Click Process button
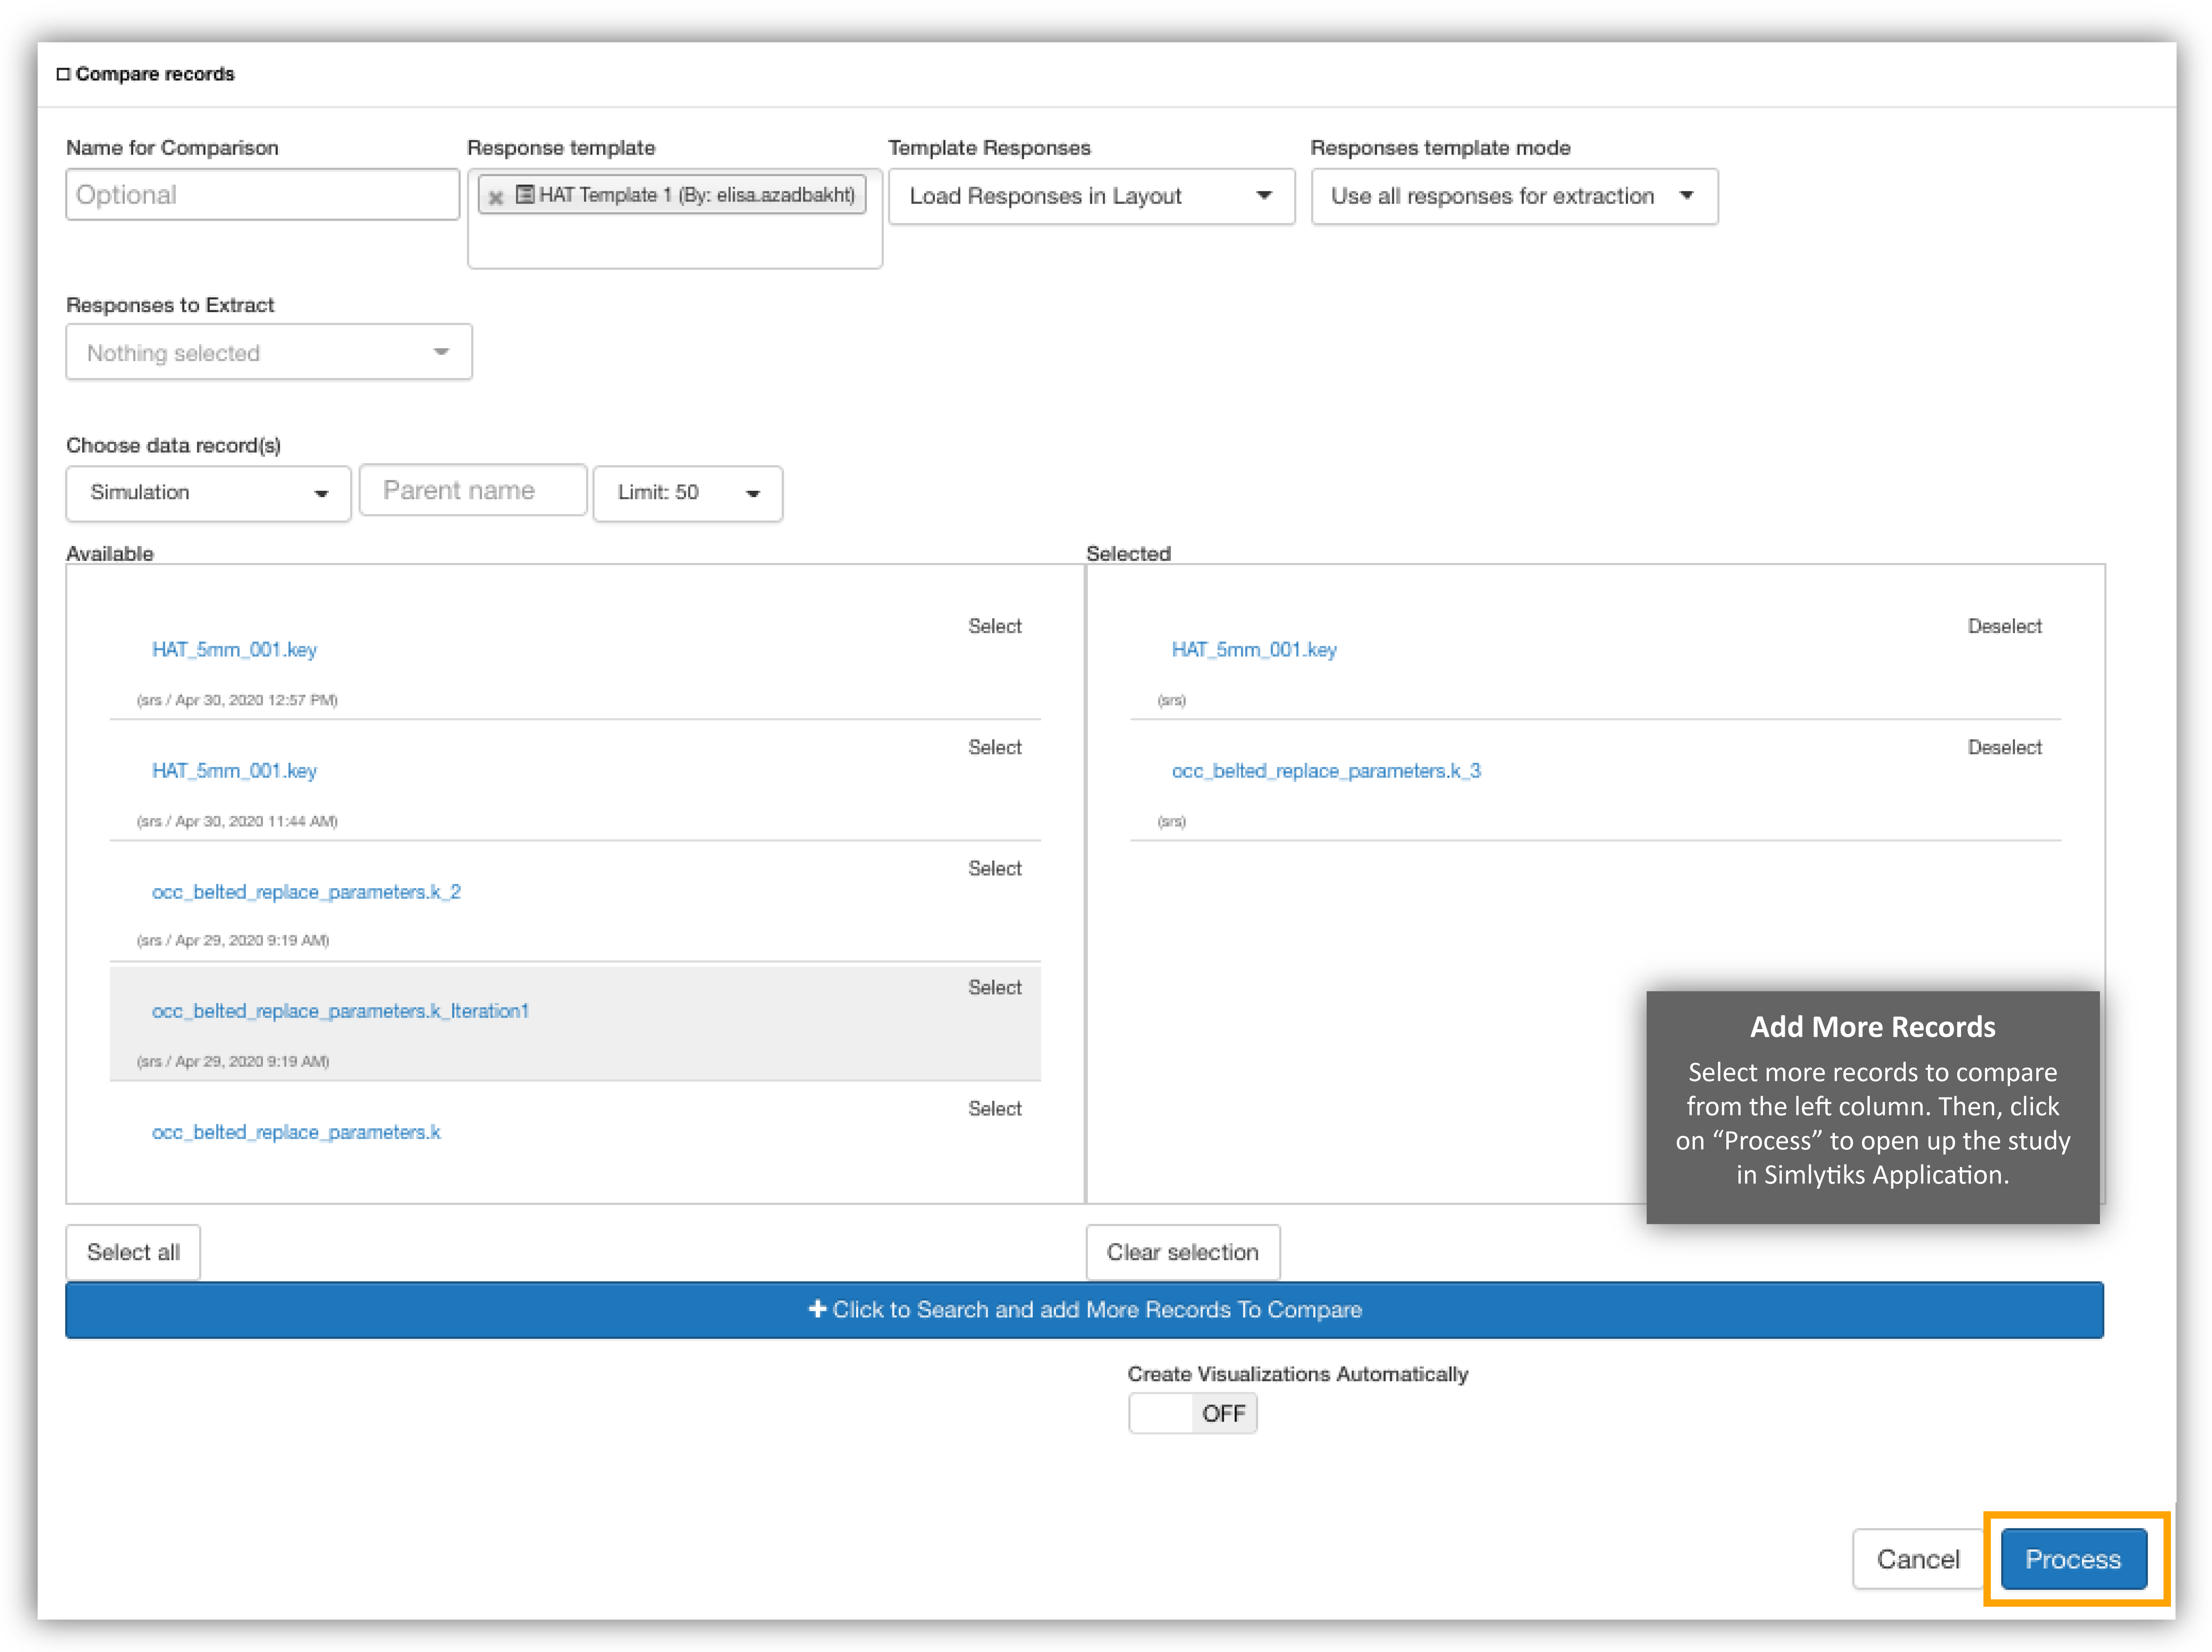Viewport: 2212px width, 1652px height. point(2073,1559)
